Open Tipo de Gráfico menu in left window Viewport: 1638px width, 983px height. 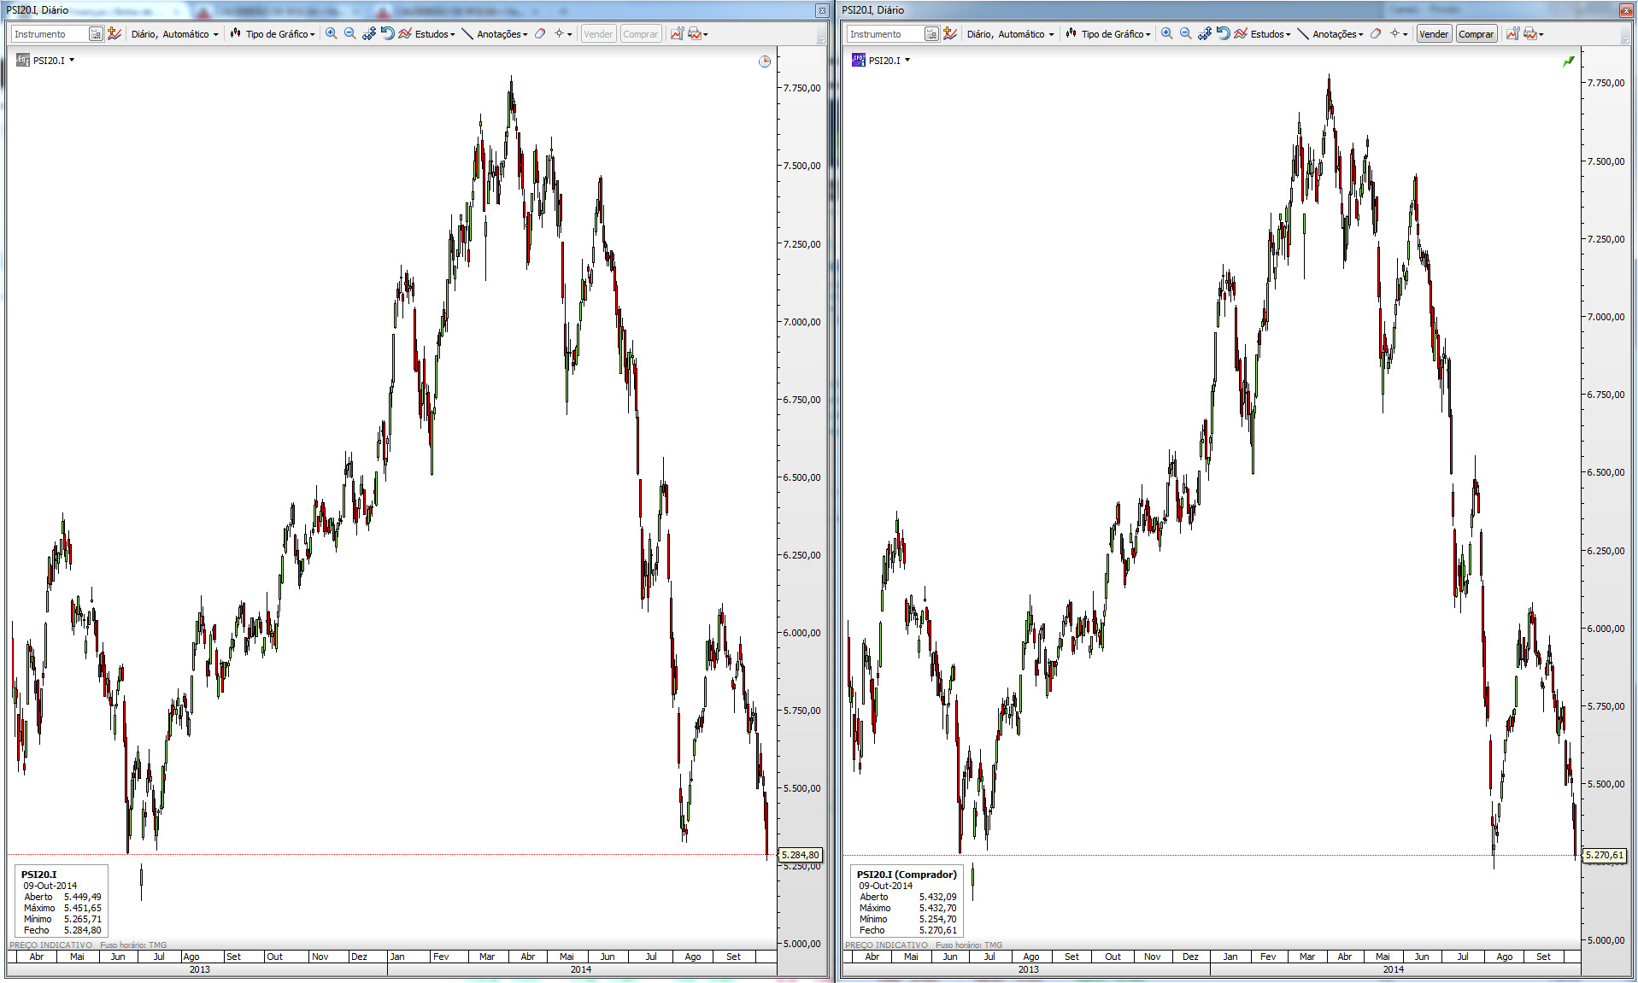tap(273, 34)
